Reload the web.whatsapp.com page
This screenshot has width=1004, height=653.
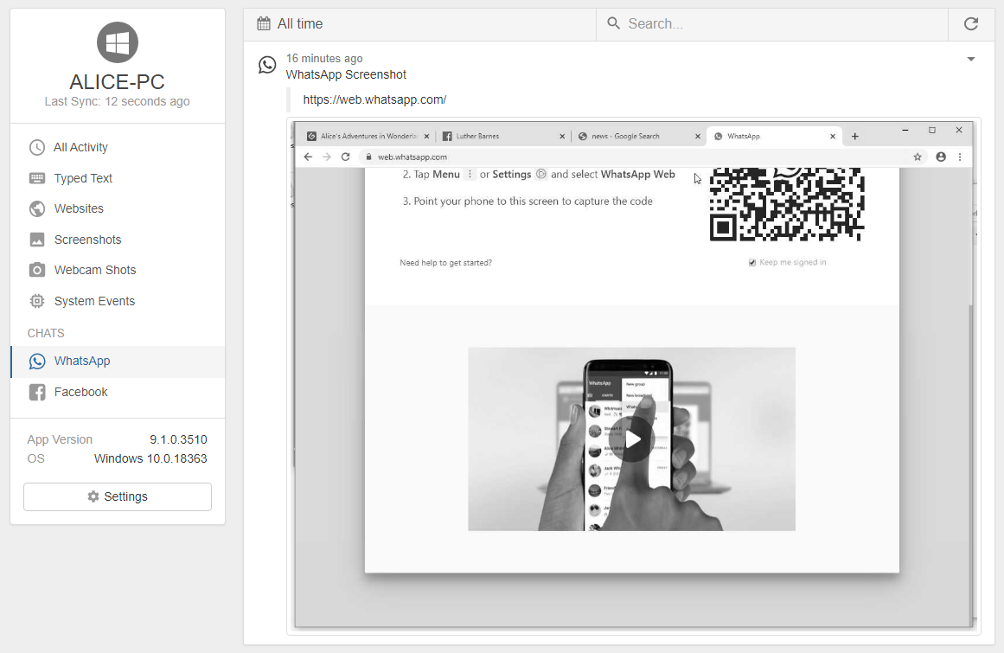345,157
